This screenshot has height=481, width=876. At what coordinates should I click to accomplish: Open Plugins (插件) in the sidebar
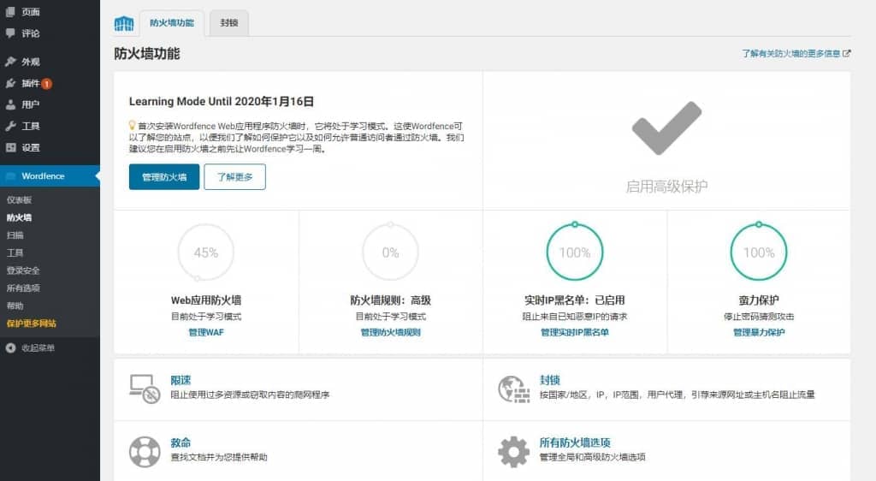pos(31,83)
